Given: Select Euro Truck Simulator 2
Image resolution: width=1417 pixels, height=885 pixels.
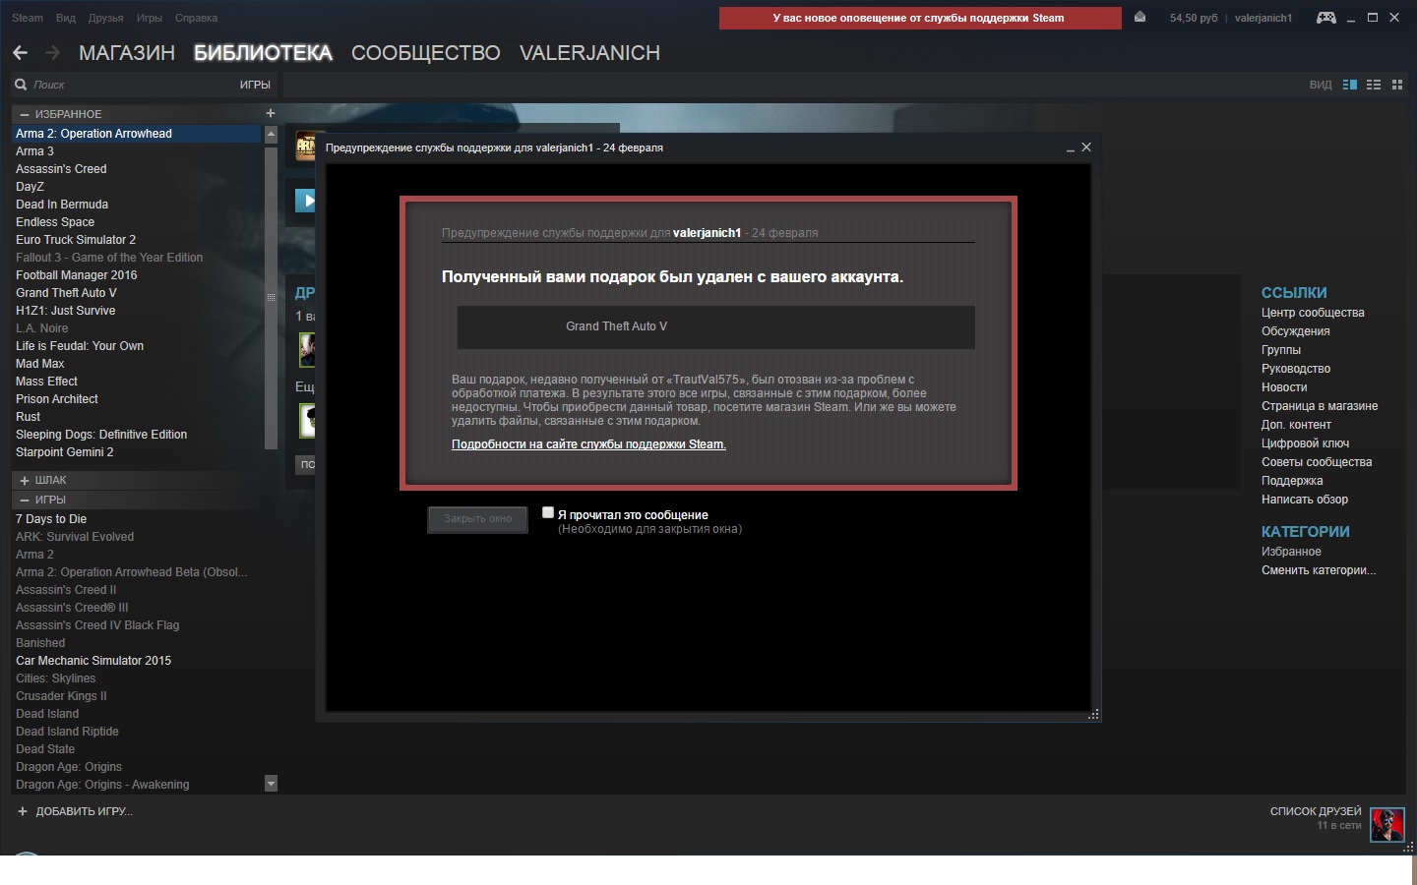Looking at the screenshot, I should coord(138,240).
